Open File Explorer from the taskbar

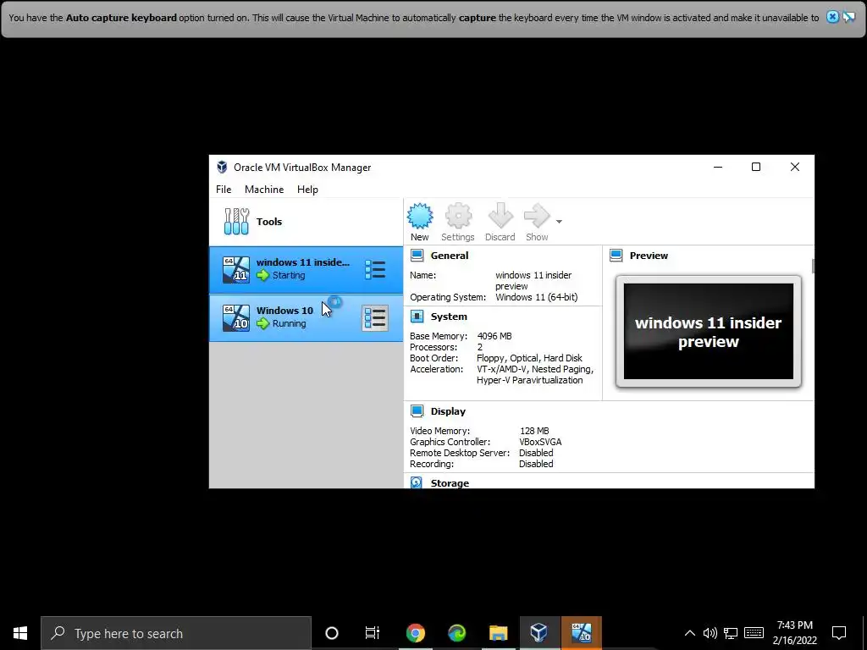pos(498,633)
